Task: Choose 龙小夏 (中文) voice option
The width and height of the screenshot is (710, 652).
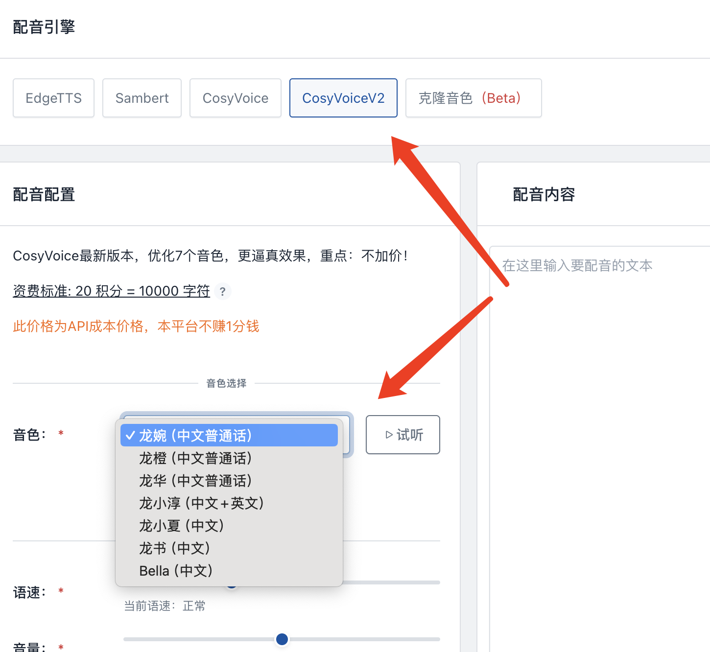Action: tap(229, 526)
